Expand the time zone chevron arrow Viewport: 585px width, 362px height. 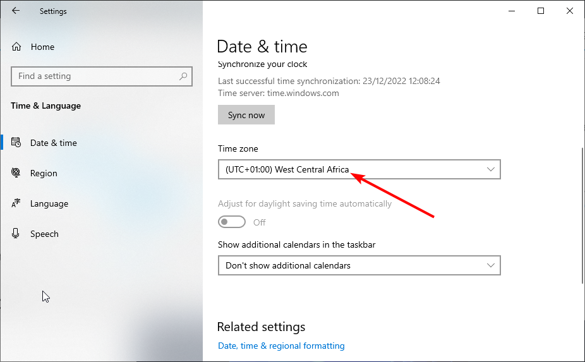click(x=491, y=169)
